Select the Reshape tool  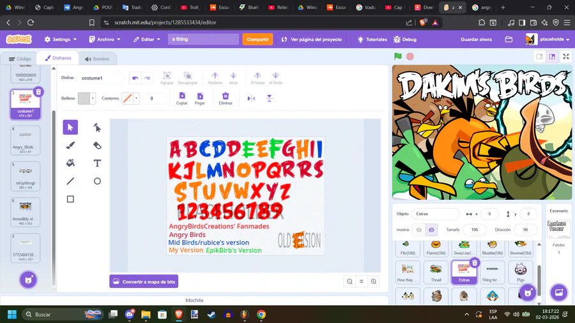[97, 128]
